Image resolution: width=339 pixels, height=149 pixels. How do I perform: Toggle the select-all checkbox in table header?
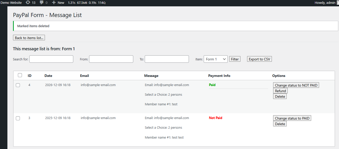tap(20, 75)
